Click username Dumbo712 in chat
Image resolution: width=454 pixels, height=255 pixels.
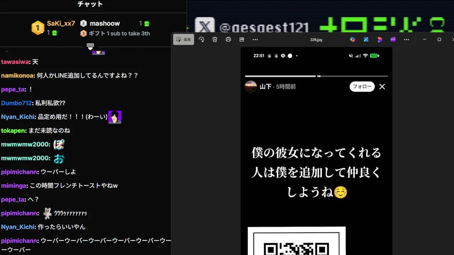[16, 103]
